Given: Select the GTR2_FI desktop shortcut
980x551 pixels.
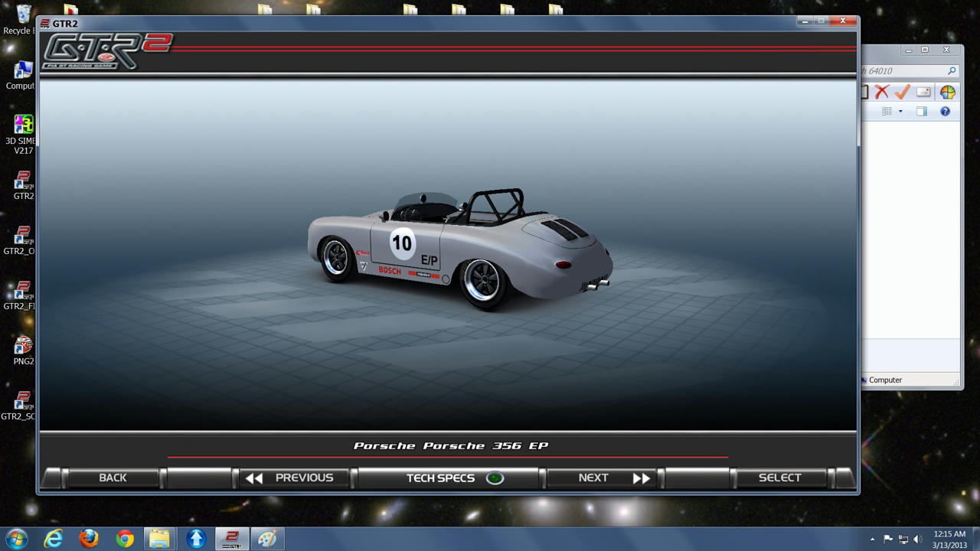Looking at the screenshot, I should (x=21, y=295).
